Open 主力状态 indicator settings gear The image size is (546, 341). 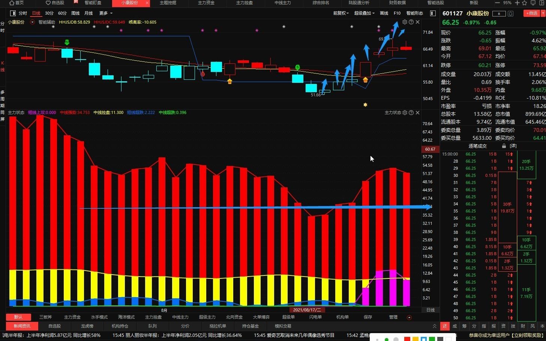pos(405,112)
